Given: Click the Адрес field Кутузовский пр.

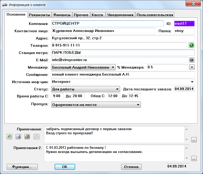Looking at the screenshot, I should pos(123,38).
